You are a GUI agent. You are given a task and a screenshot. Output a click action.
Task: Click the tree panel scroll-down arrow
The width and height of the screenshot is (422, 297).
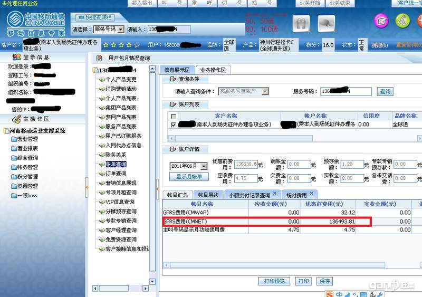152,281
